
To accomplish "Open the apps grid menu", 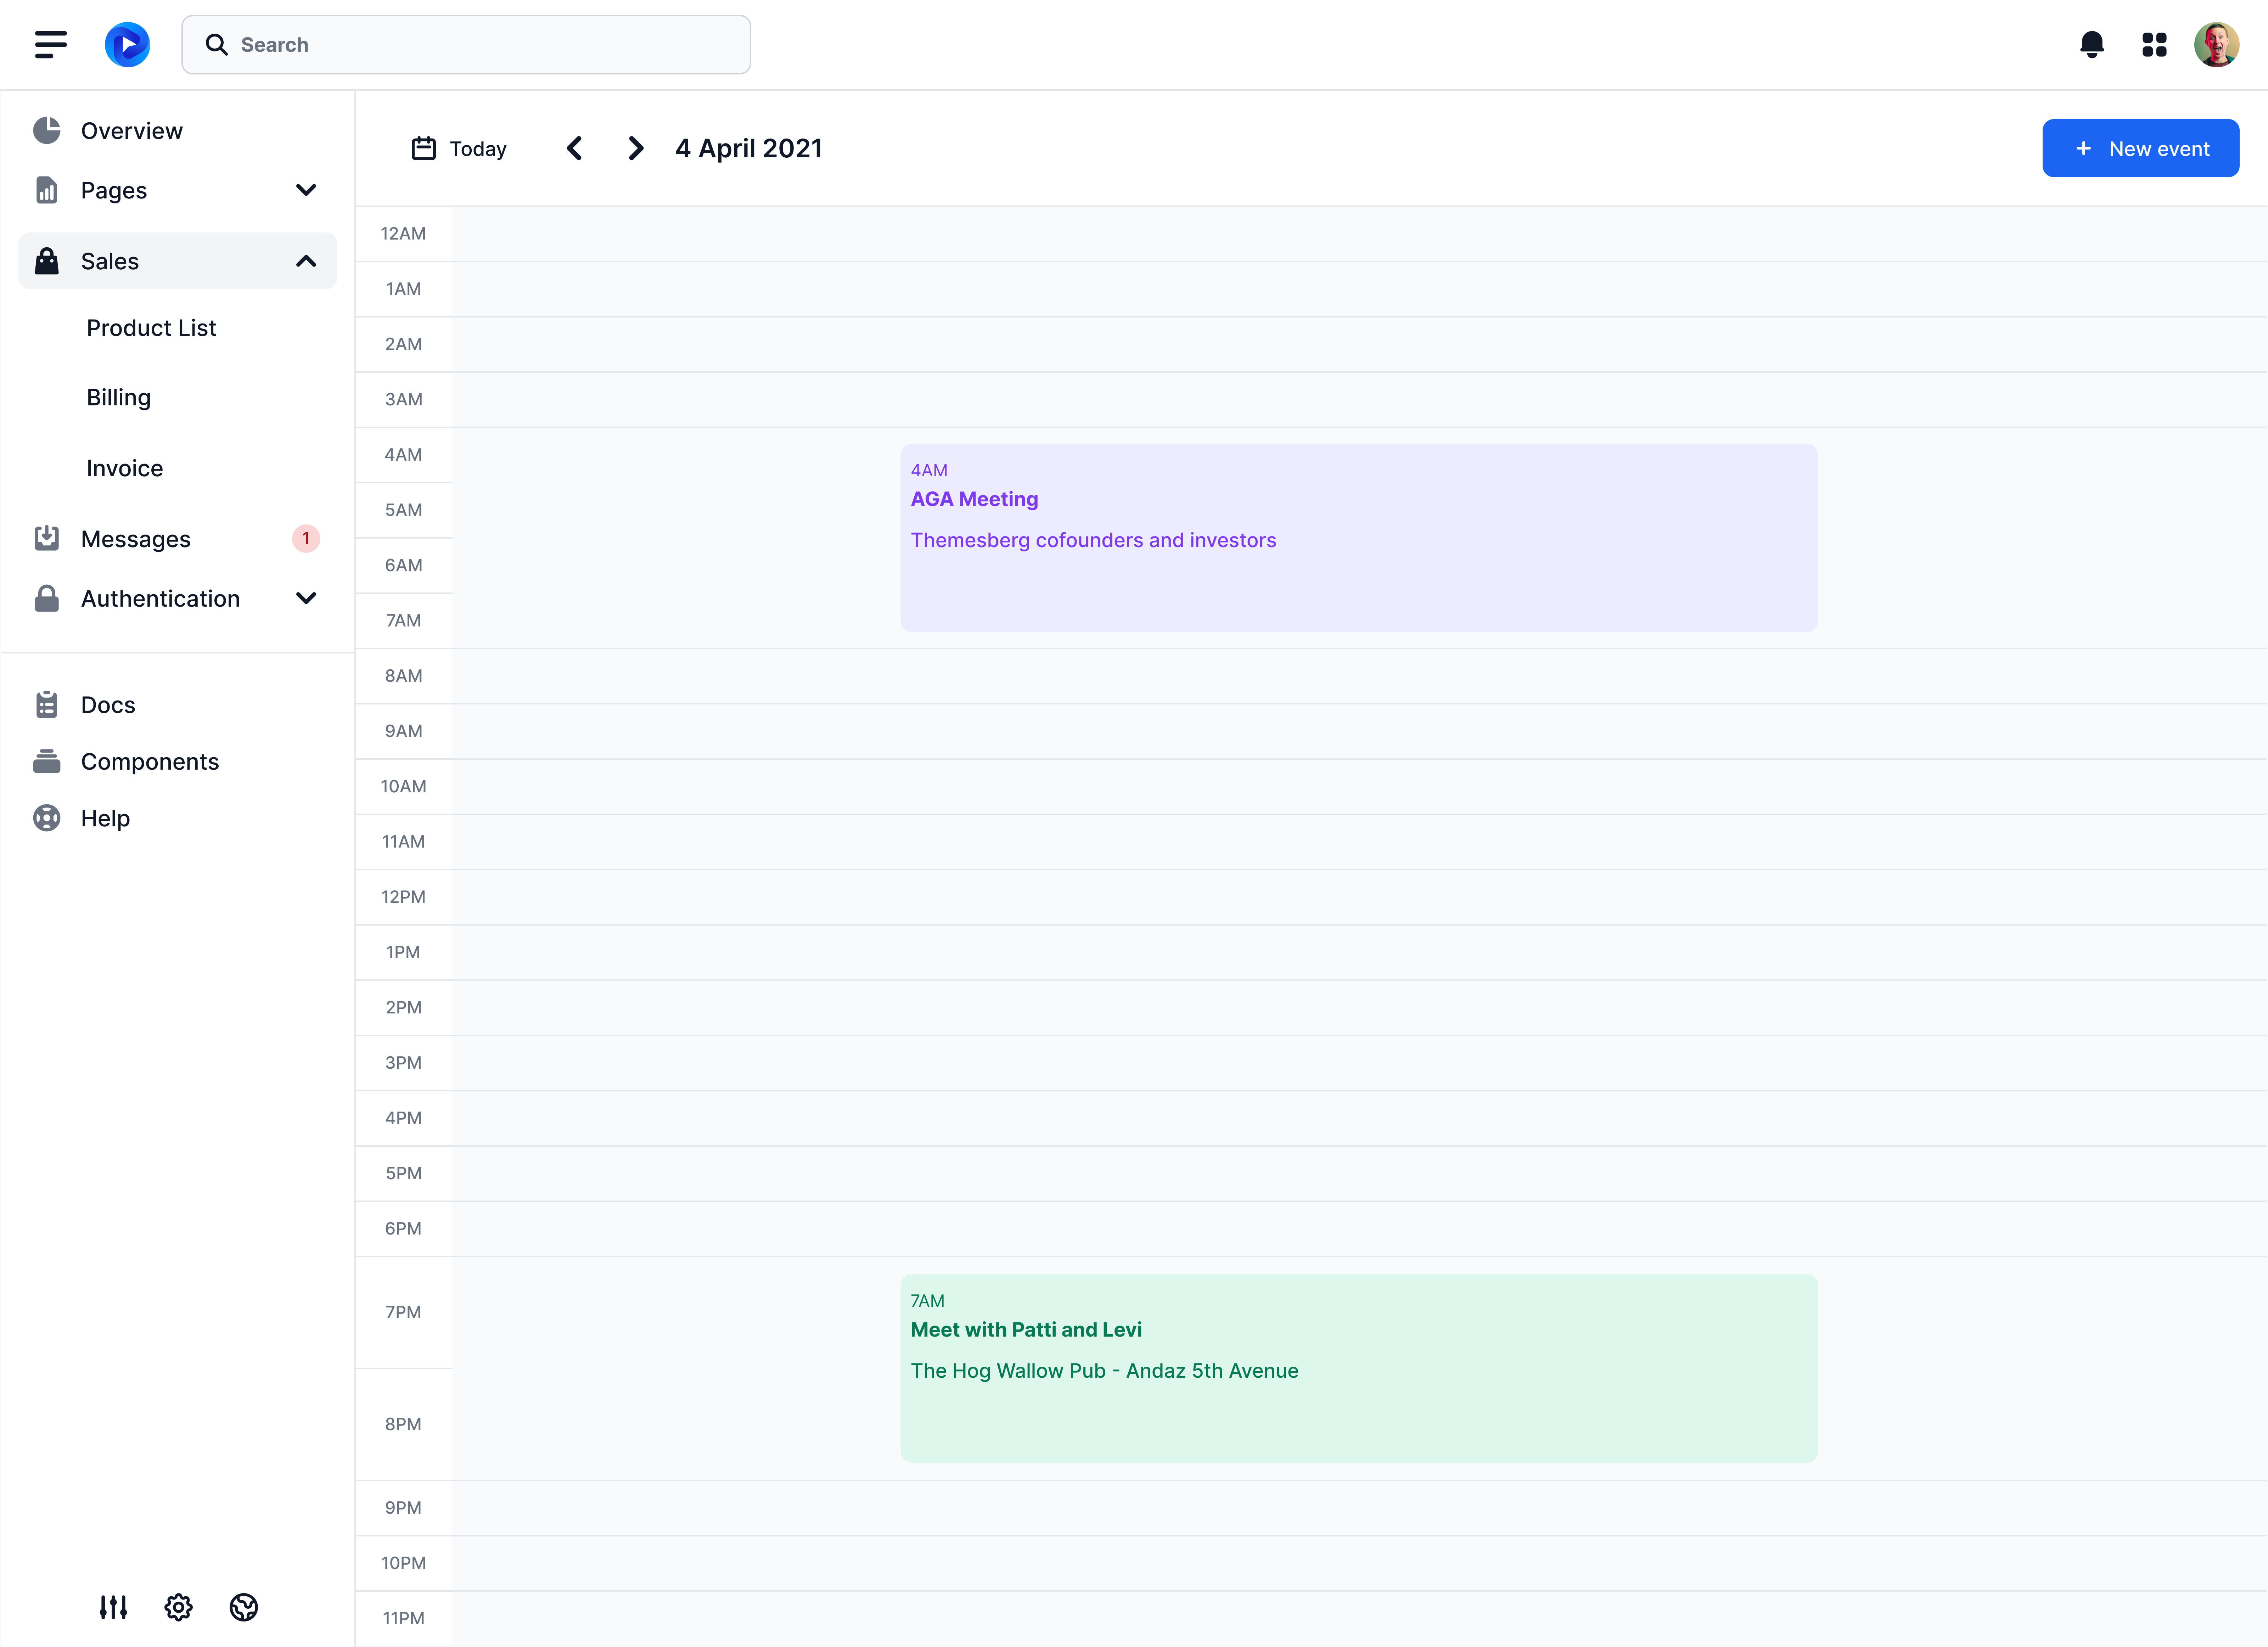I will 2154,44.
